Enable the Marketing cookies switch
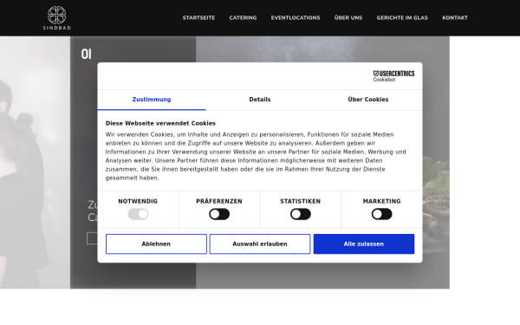Viewport: 520px width, 325px height. [x=381, y=214]
